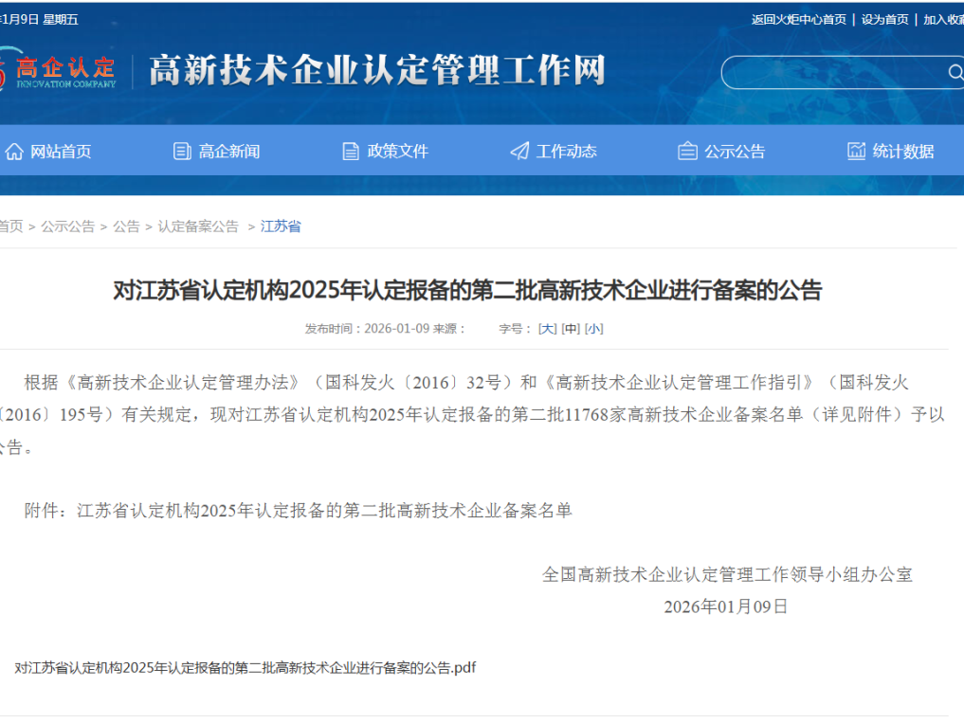Click the paper plane icon beside 工作动态
The width and height of the screenshot is (964, 723).
[x=519, y=152]
